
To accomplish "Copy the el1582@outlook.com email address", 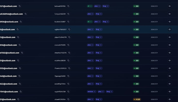I will (x=22, y=53).
